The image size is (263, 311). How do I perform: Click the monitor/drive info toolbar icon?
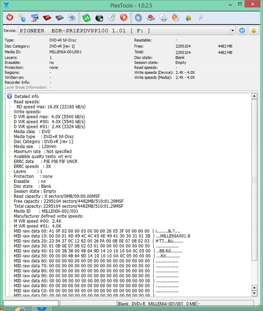[x=35, y=18]
